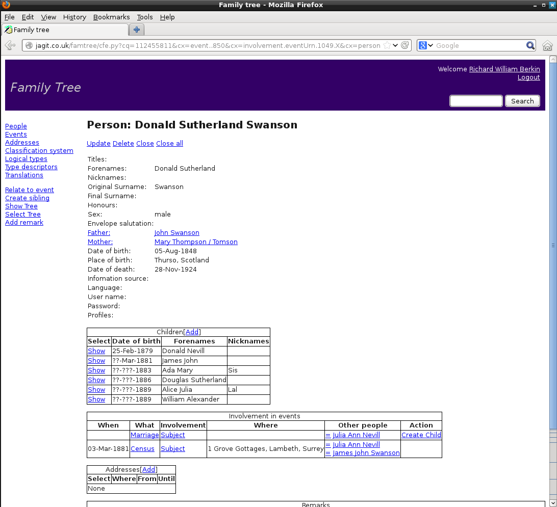
Task: Bookmark this page using the star icon
Action: pos(386,45)
